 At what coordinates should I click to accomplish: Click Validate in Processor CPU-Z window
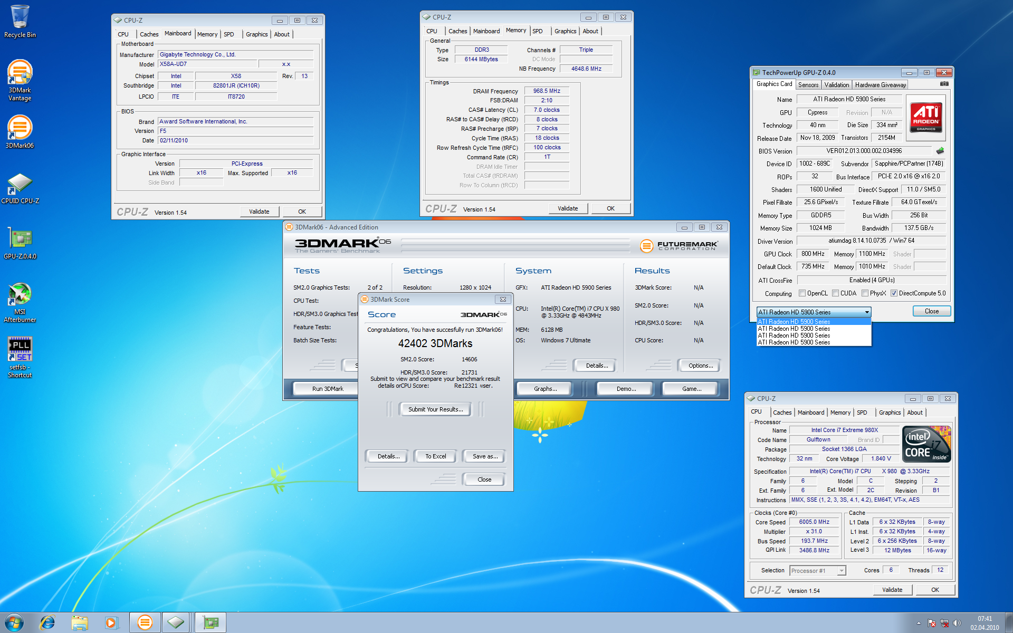point(892,590)
